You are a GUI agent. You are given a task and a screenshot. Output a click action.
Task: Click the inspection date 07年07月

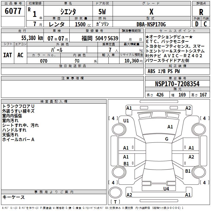[x=58, y=39]
